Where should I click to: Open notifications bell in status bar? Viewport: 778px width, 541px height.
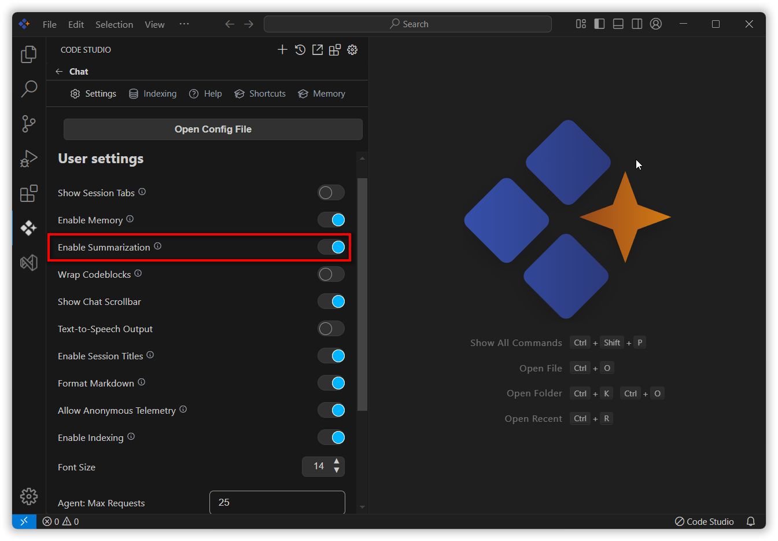(751, 521)
